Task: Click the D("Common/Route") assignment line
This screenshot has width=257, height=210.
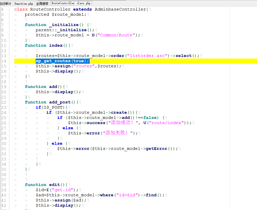Action: (88, 35)
